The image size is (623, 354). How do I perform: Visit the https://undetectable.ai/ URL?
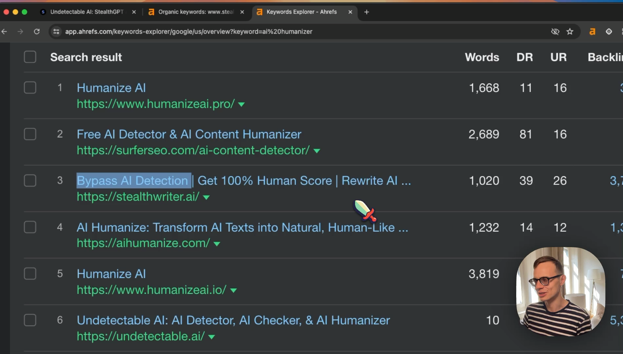[x=141, y=336]
